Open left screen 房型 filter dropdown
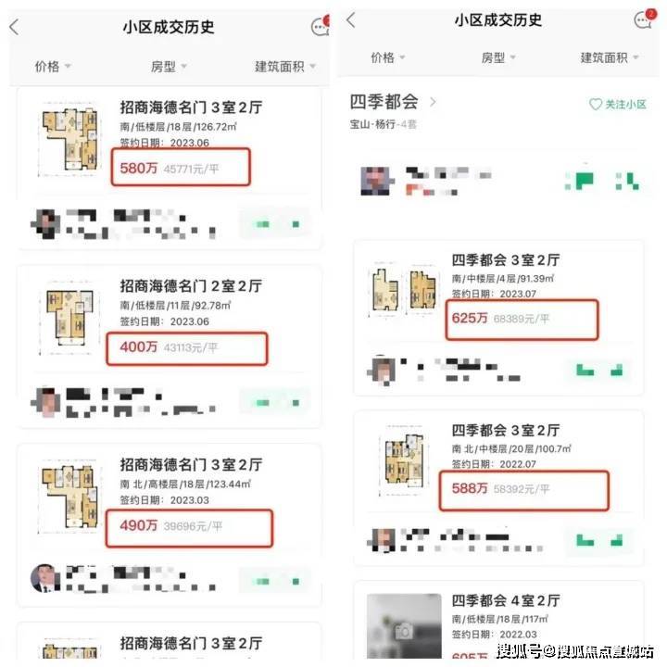The image size is (667, 667). click(169, 67)
